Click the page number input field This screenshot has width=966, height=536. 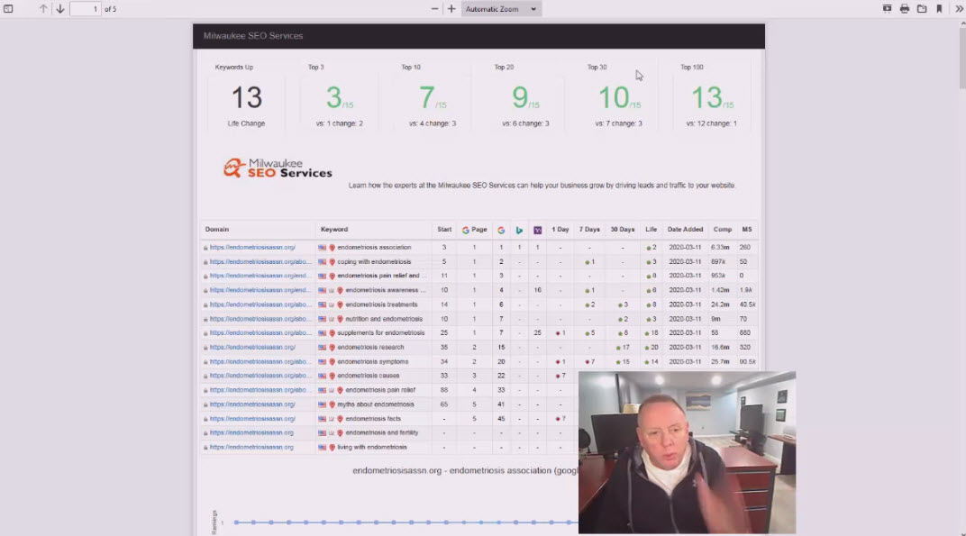tap(86, 9)
